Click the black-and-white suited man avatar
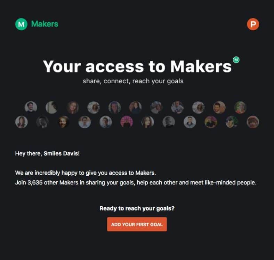 42,122
